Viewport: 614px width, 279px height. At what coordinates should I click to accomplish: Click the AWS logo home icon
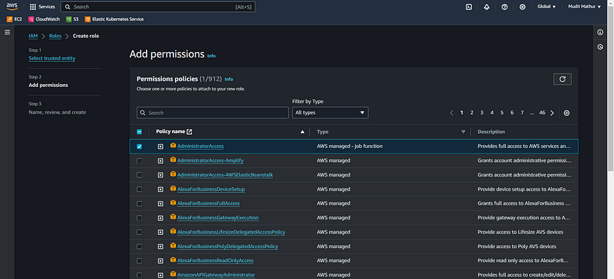click(x=12, y=6)
